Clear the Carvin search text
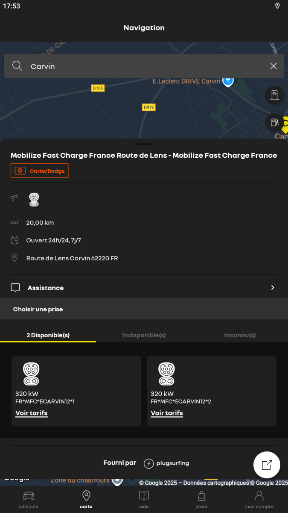This screenshot has width=288, height=513. [x=273, y=66]
